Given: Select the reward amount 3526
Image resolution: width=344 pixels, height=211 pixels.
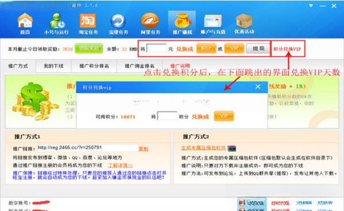Looking at the screenshot, I should pyautogui.click(x=68, y=49).
